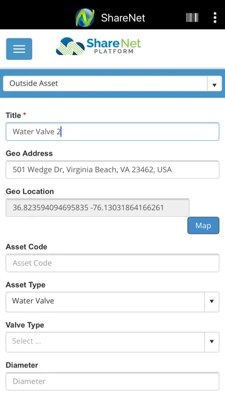Screen dimensions: 225x400
Task: Click into the Geo Address field
Action: [113, 170]
